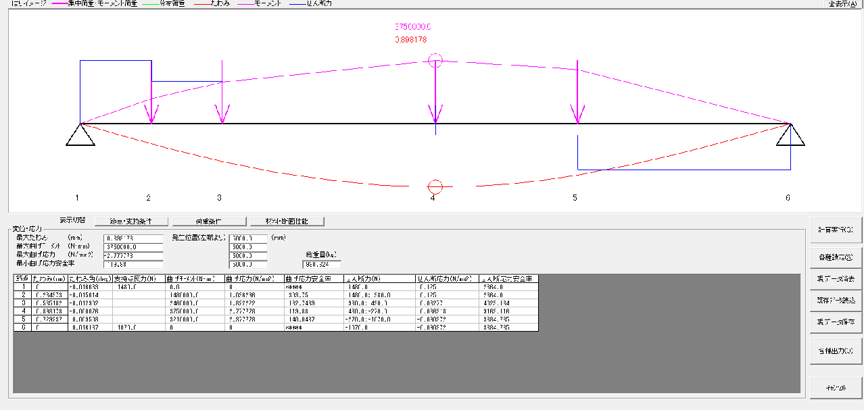This screenshot has height=410, width=864.
Task: Click the first 発生位置 field beside 最大たわみ
Action: 249,238
